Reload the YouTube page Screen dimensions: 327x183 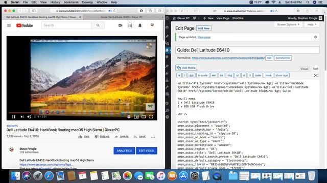[114, 11]
